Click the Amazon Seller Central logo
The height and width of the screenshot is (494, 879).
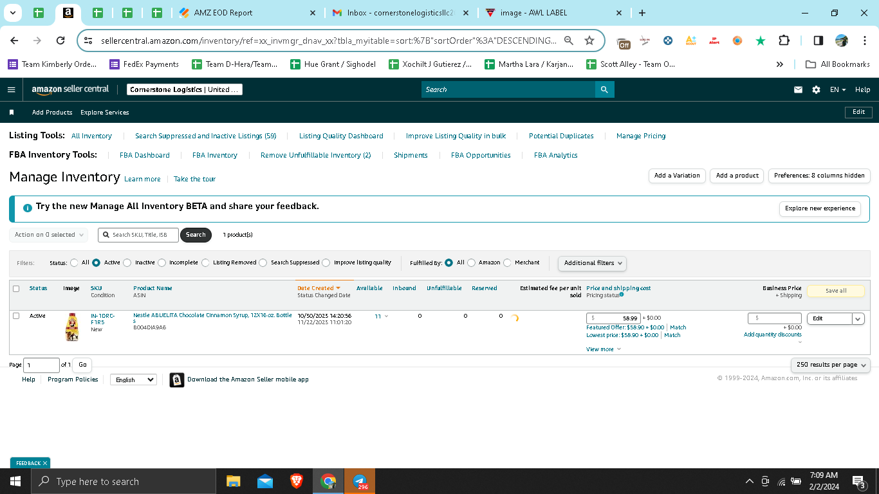click(70, 89)
